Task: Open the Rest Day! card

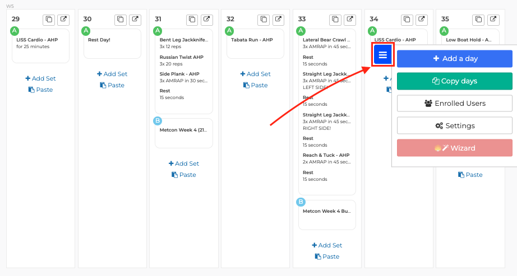Action: coord(113,44)
